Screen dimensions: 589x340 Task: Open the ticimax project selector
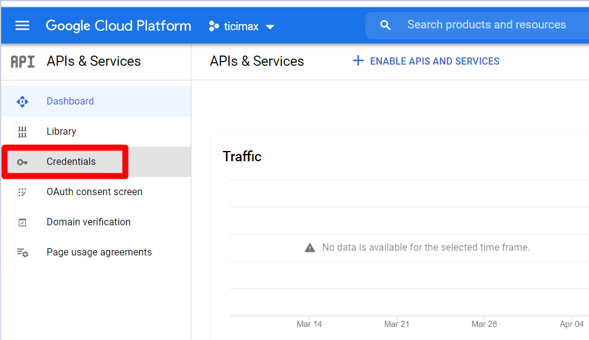point(242,27)
